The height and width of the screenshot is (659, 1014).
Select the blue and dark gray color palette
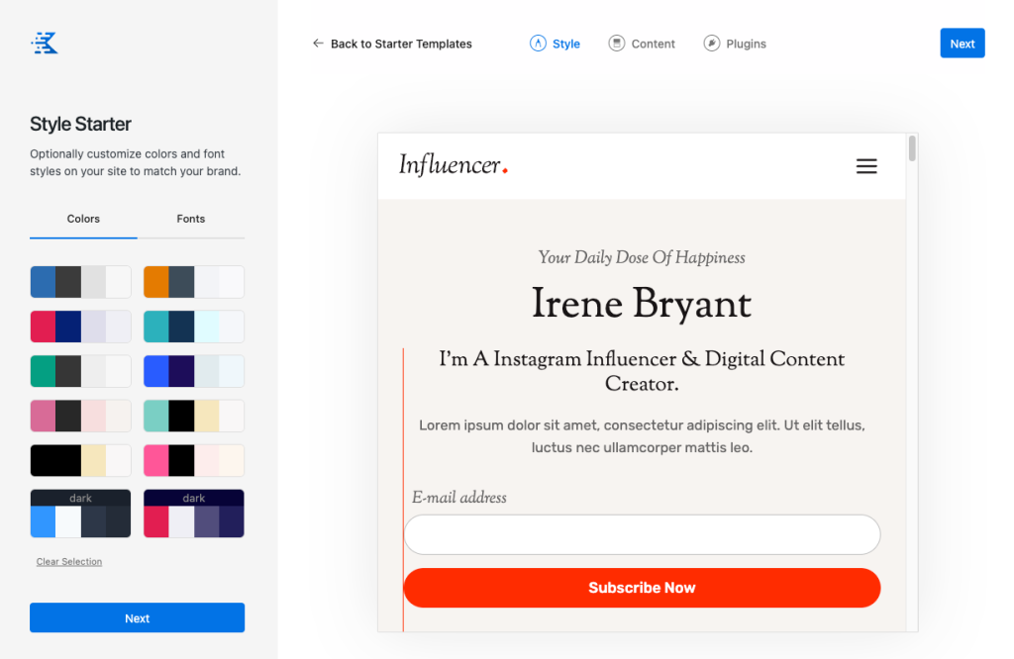(80, 282)
